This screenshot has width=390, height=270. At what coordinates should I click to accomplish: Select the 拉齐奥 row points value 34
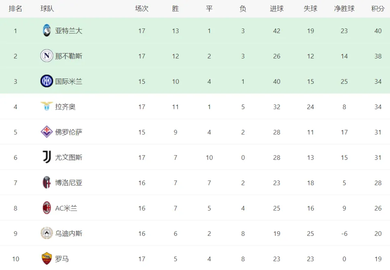tap(378, 107)
